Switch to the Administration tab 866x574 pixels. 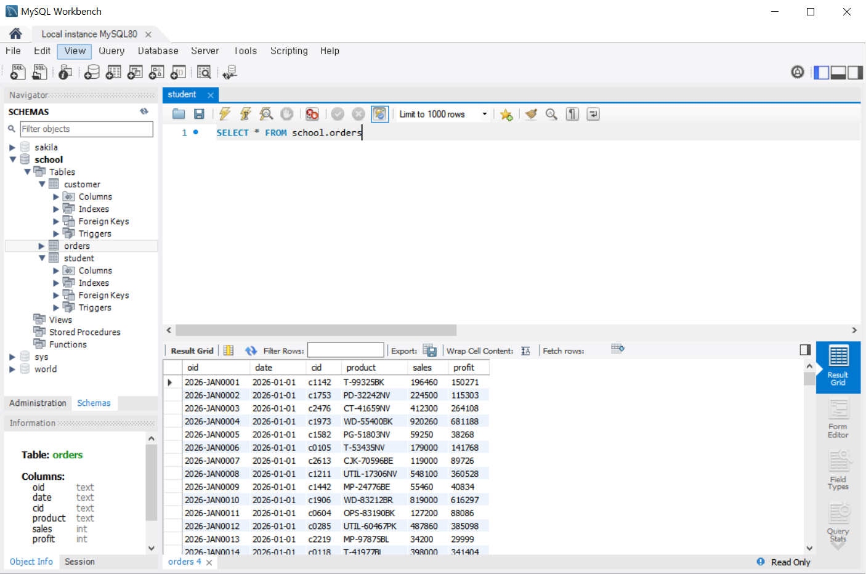(x=38, y=403)
